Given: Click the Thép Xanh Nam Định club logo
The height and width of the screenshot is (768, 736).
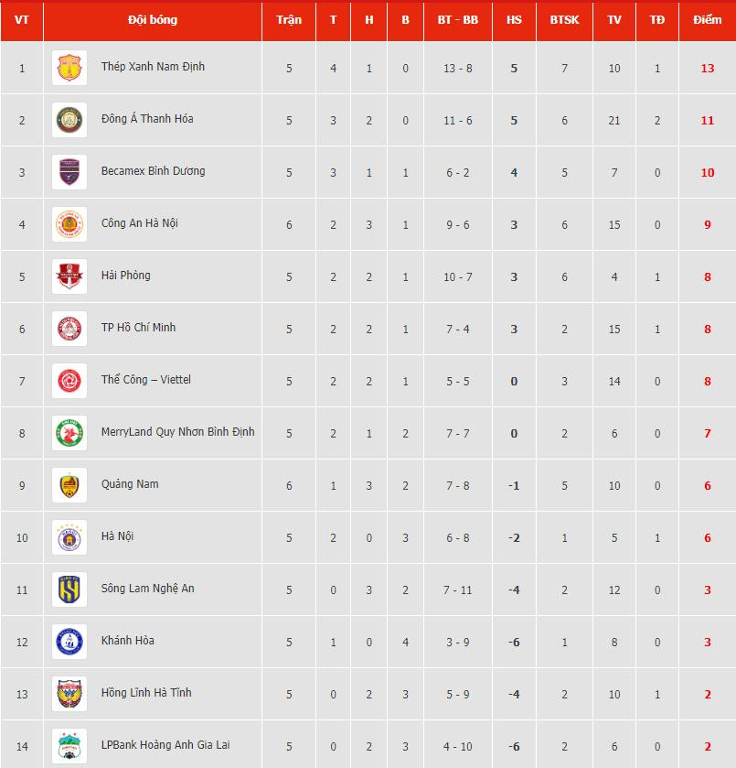Looking at the screenshot, I should (x=69, y=68).
